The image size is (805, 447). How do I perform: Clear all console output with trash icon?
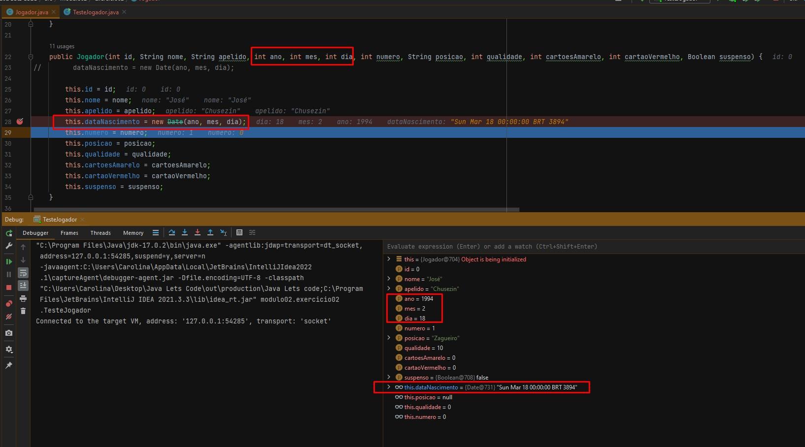(x=23, y=311)
